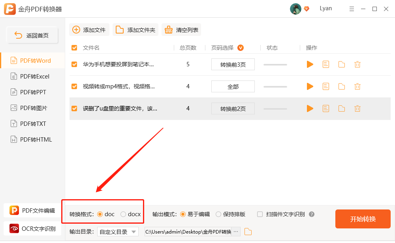Click the 添加文件夹 button
Screen dimensions: 395x243
click(135, 30)
